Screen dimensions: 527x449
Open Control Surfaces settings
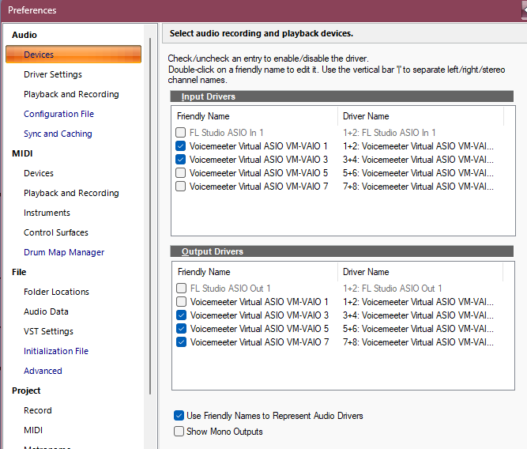(56, 232)
